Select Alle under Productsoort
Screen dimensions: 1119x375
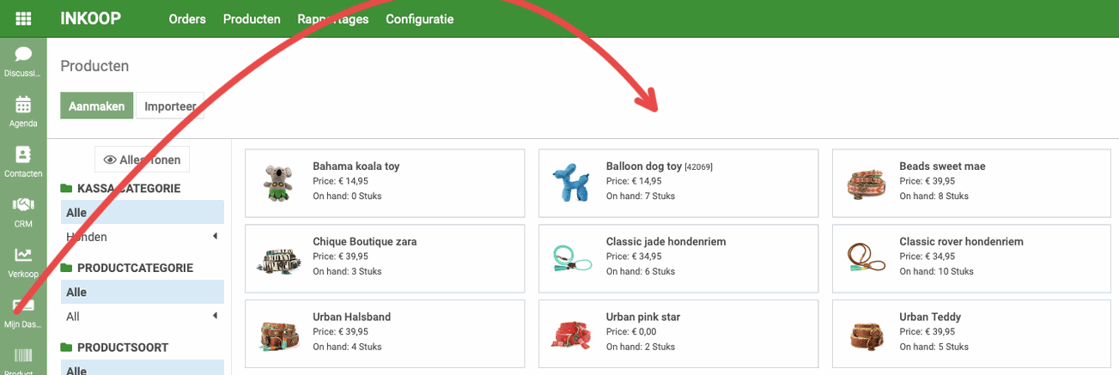click(143, 368)
